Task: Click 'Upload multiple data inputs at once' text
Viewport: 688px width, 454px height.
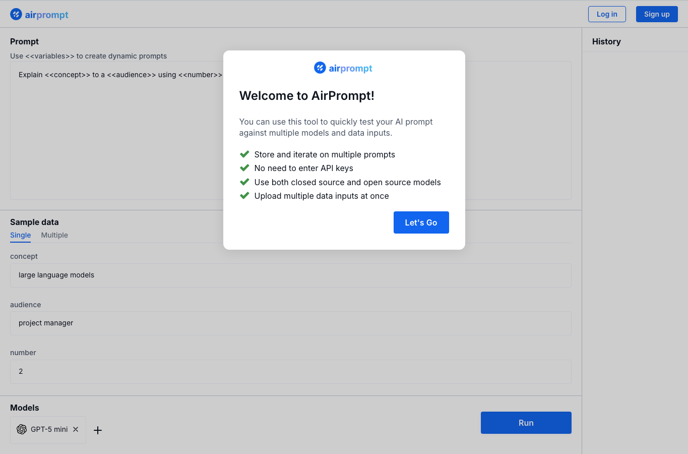Action: [322, 196]
